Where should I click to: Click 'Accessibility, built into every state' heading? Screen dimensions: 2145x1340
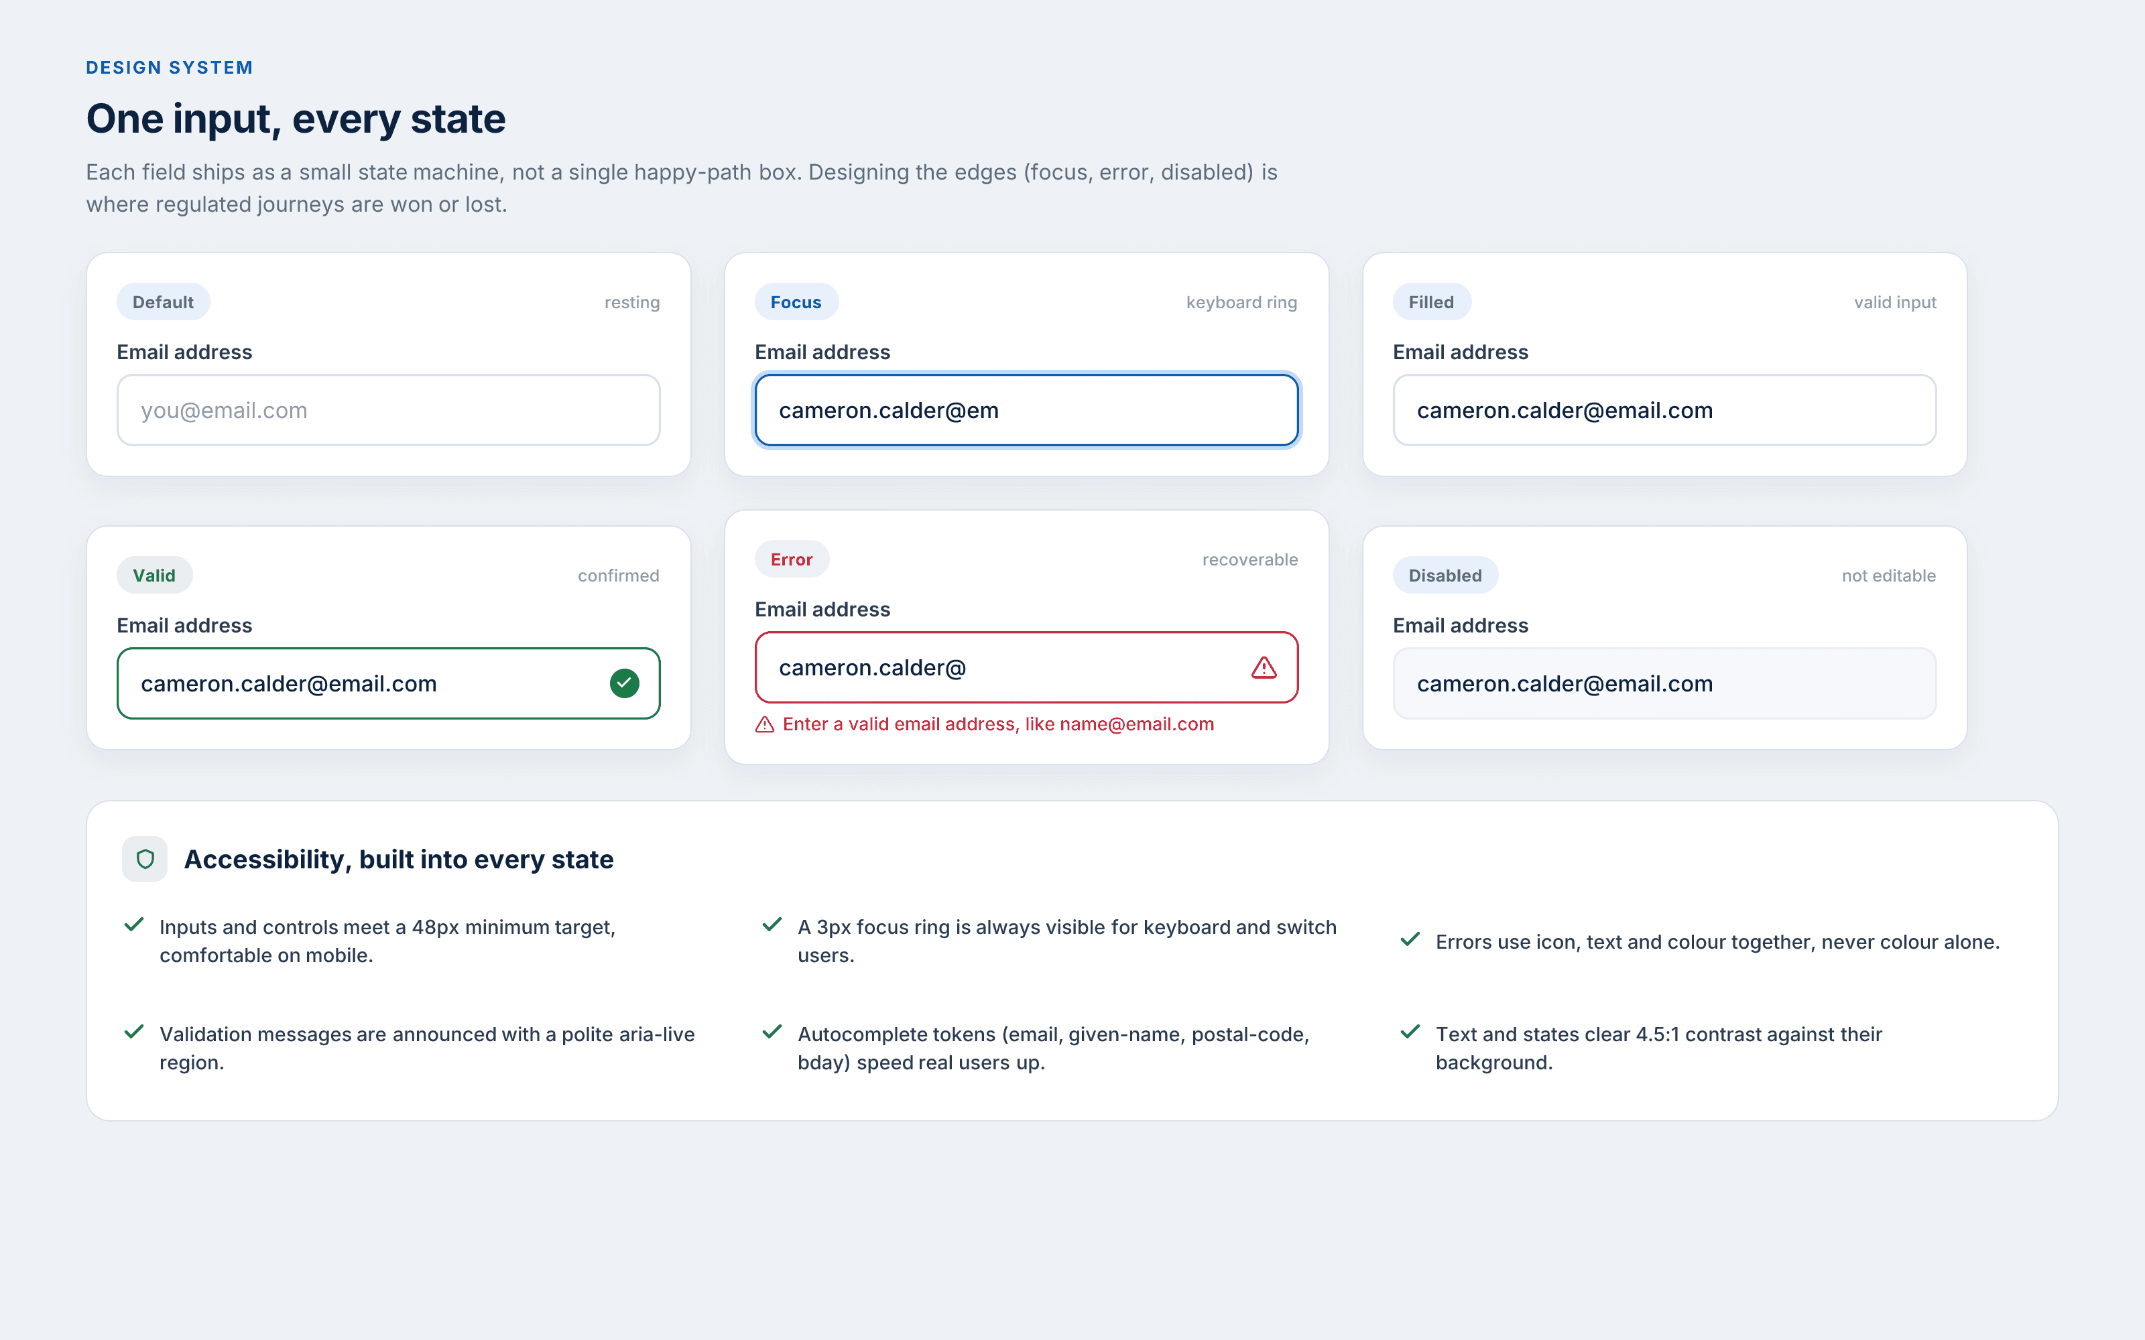pyautogui.click(x=399, y=859)
